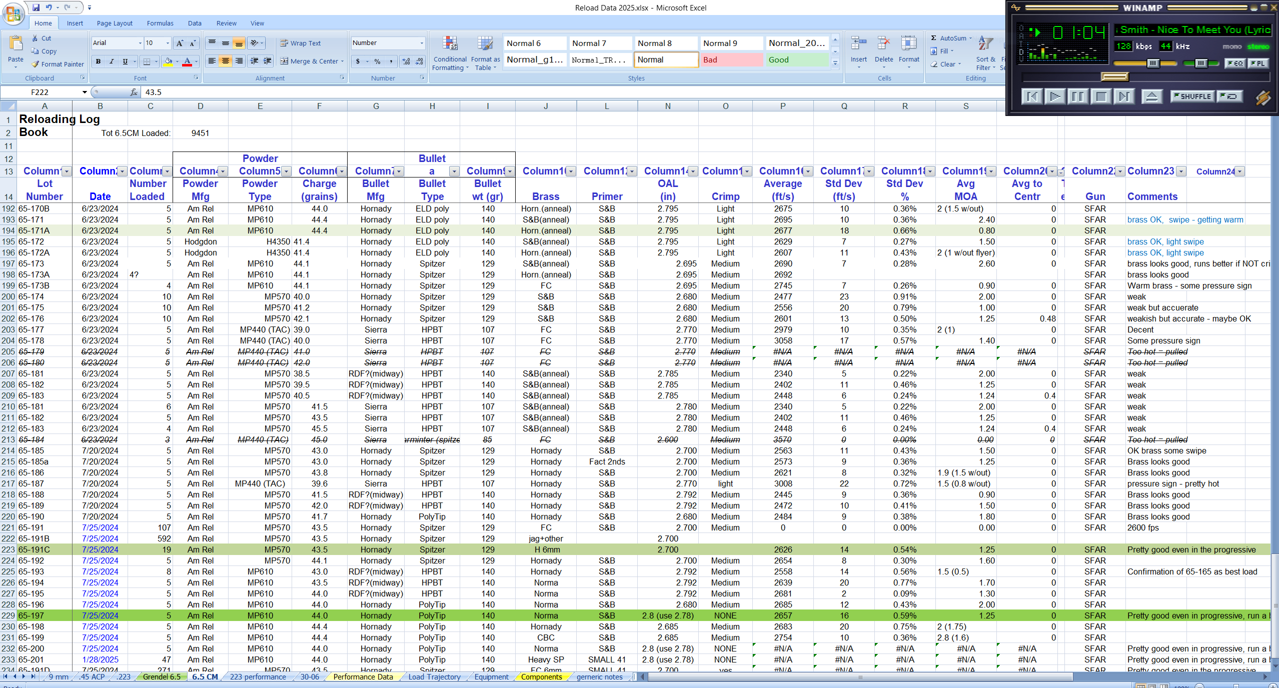The height and width of the screenshot is (688, 1279).
Task: Expand the font size dropdown
Action: coord(168,43)
